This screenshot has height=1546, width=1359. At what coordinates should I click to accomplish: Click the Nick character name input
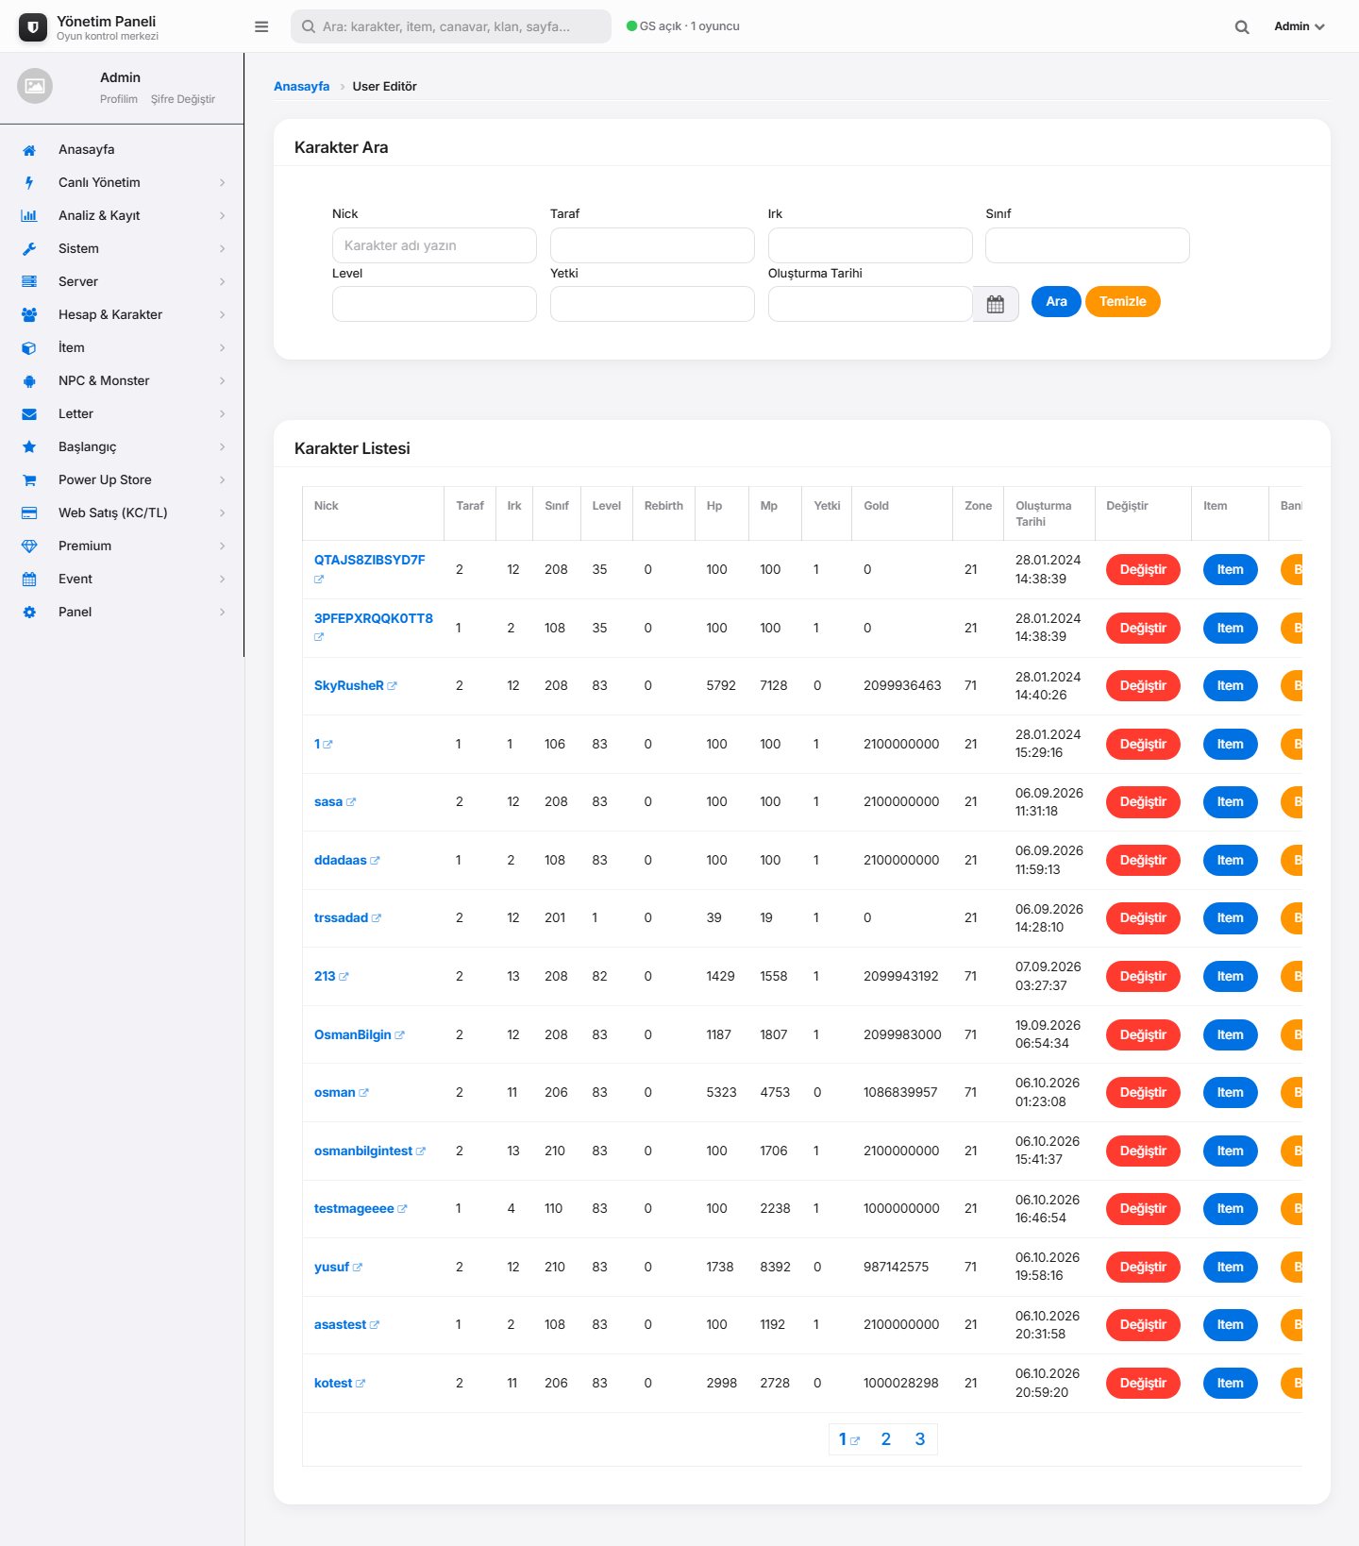pos(434,245)
